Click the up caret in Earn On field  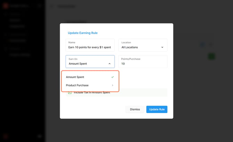(x=110, y=64)
